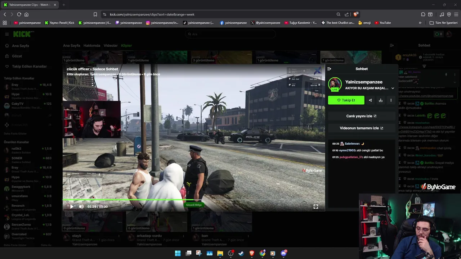Click username pubgpatlatan_31 in clip chat

click(x=351, y=157)
